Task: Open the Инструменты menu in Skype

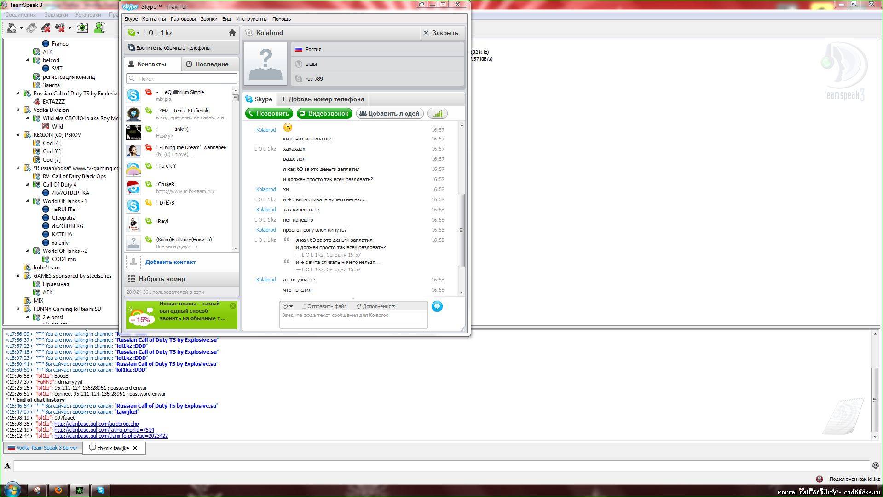Action: [x=252, y=19]
